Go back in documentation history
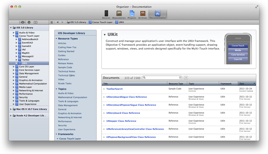 tap(58, 22)
